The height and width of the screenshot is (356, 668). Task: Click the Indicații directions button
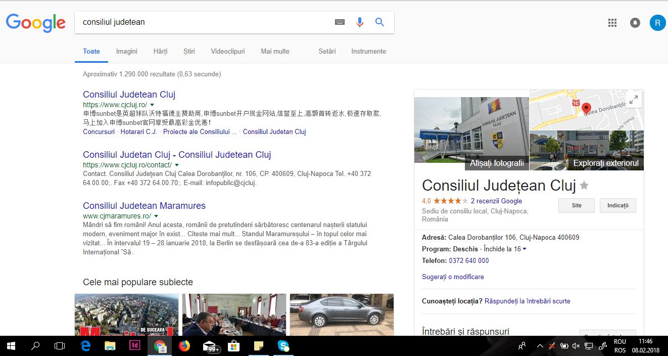point(617,205)
